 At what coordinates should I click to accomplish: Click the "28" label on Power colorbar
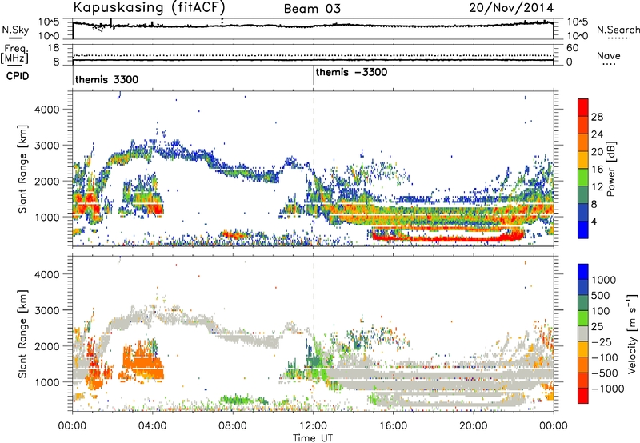pyautogui.click(x=597, y=117)
